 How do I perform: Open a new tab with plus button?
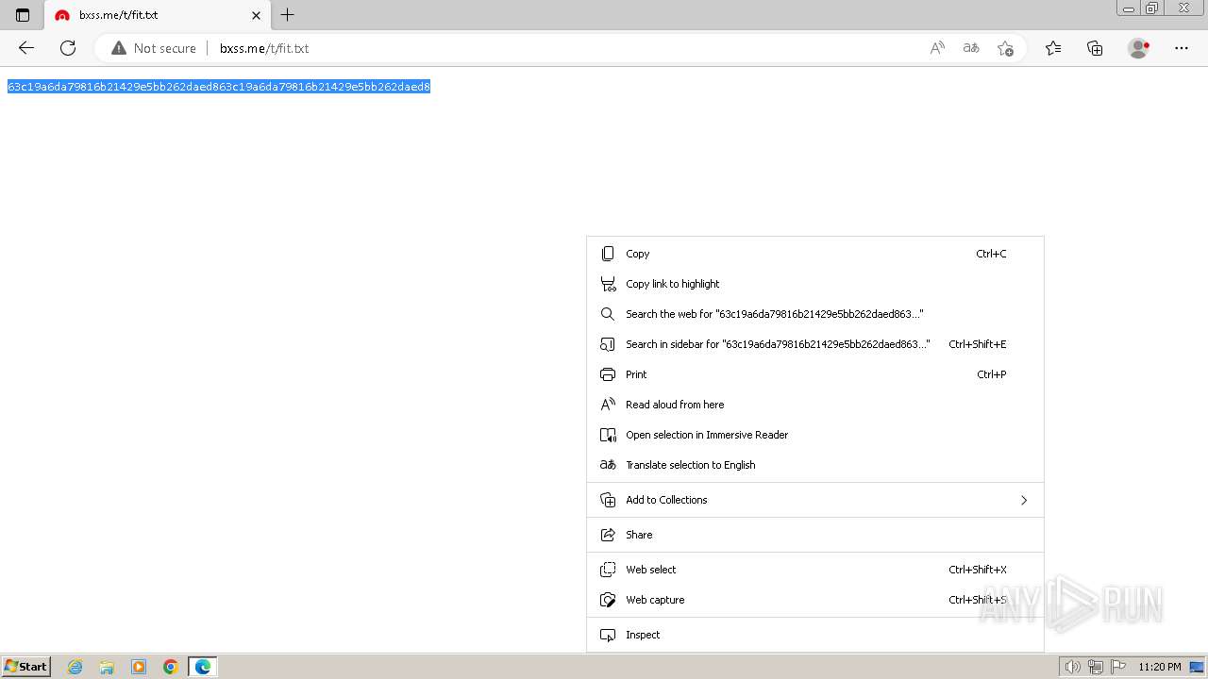[288, 15]
